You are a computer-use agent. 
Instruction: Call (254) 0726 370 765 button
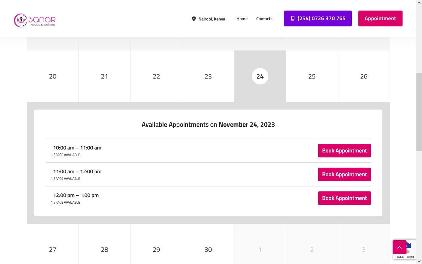click(x=318, y=18)
